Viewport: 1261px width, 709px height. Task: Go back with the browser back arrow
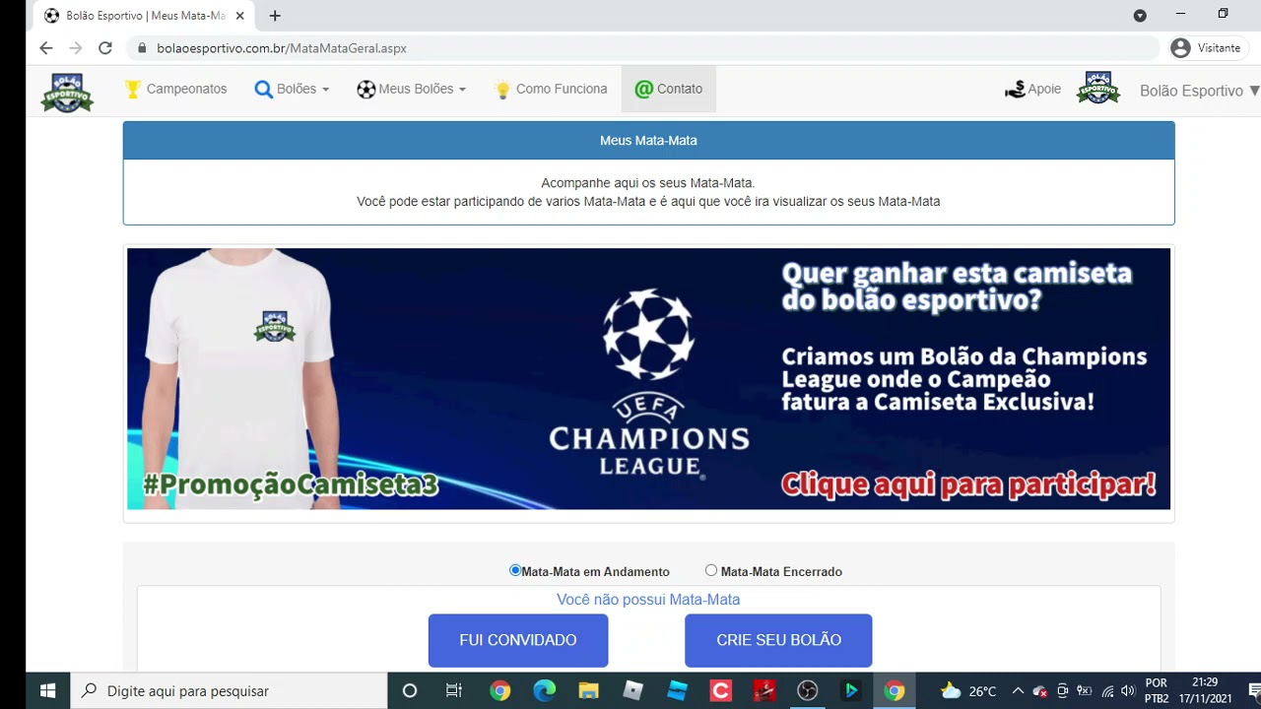point(46,47)
